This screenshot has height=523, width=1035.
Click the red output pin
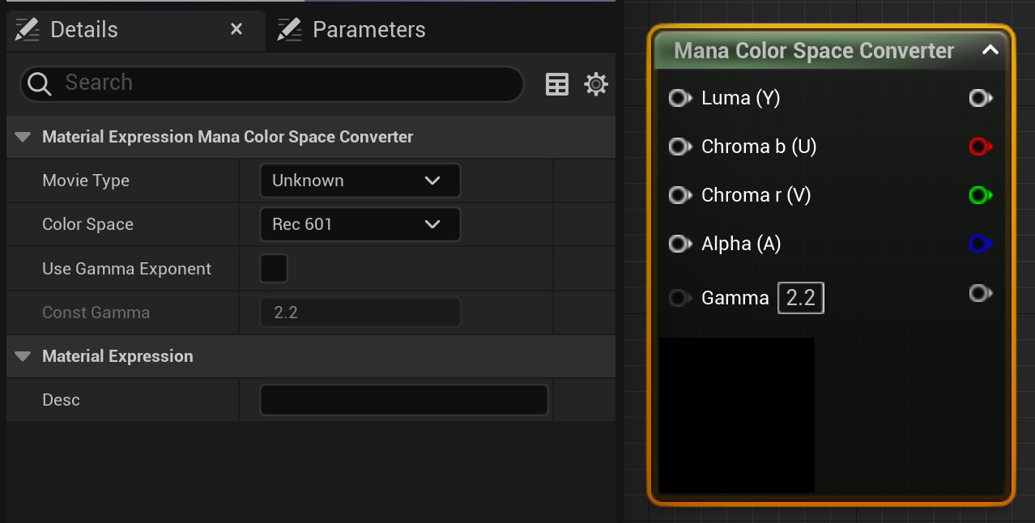click(x=980, y=147)
